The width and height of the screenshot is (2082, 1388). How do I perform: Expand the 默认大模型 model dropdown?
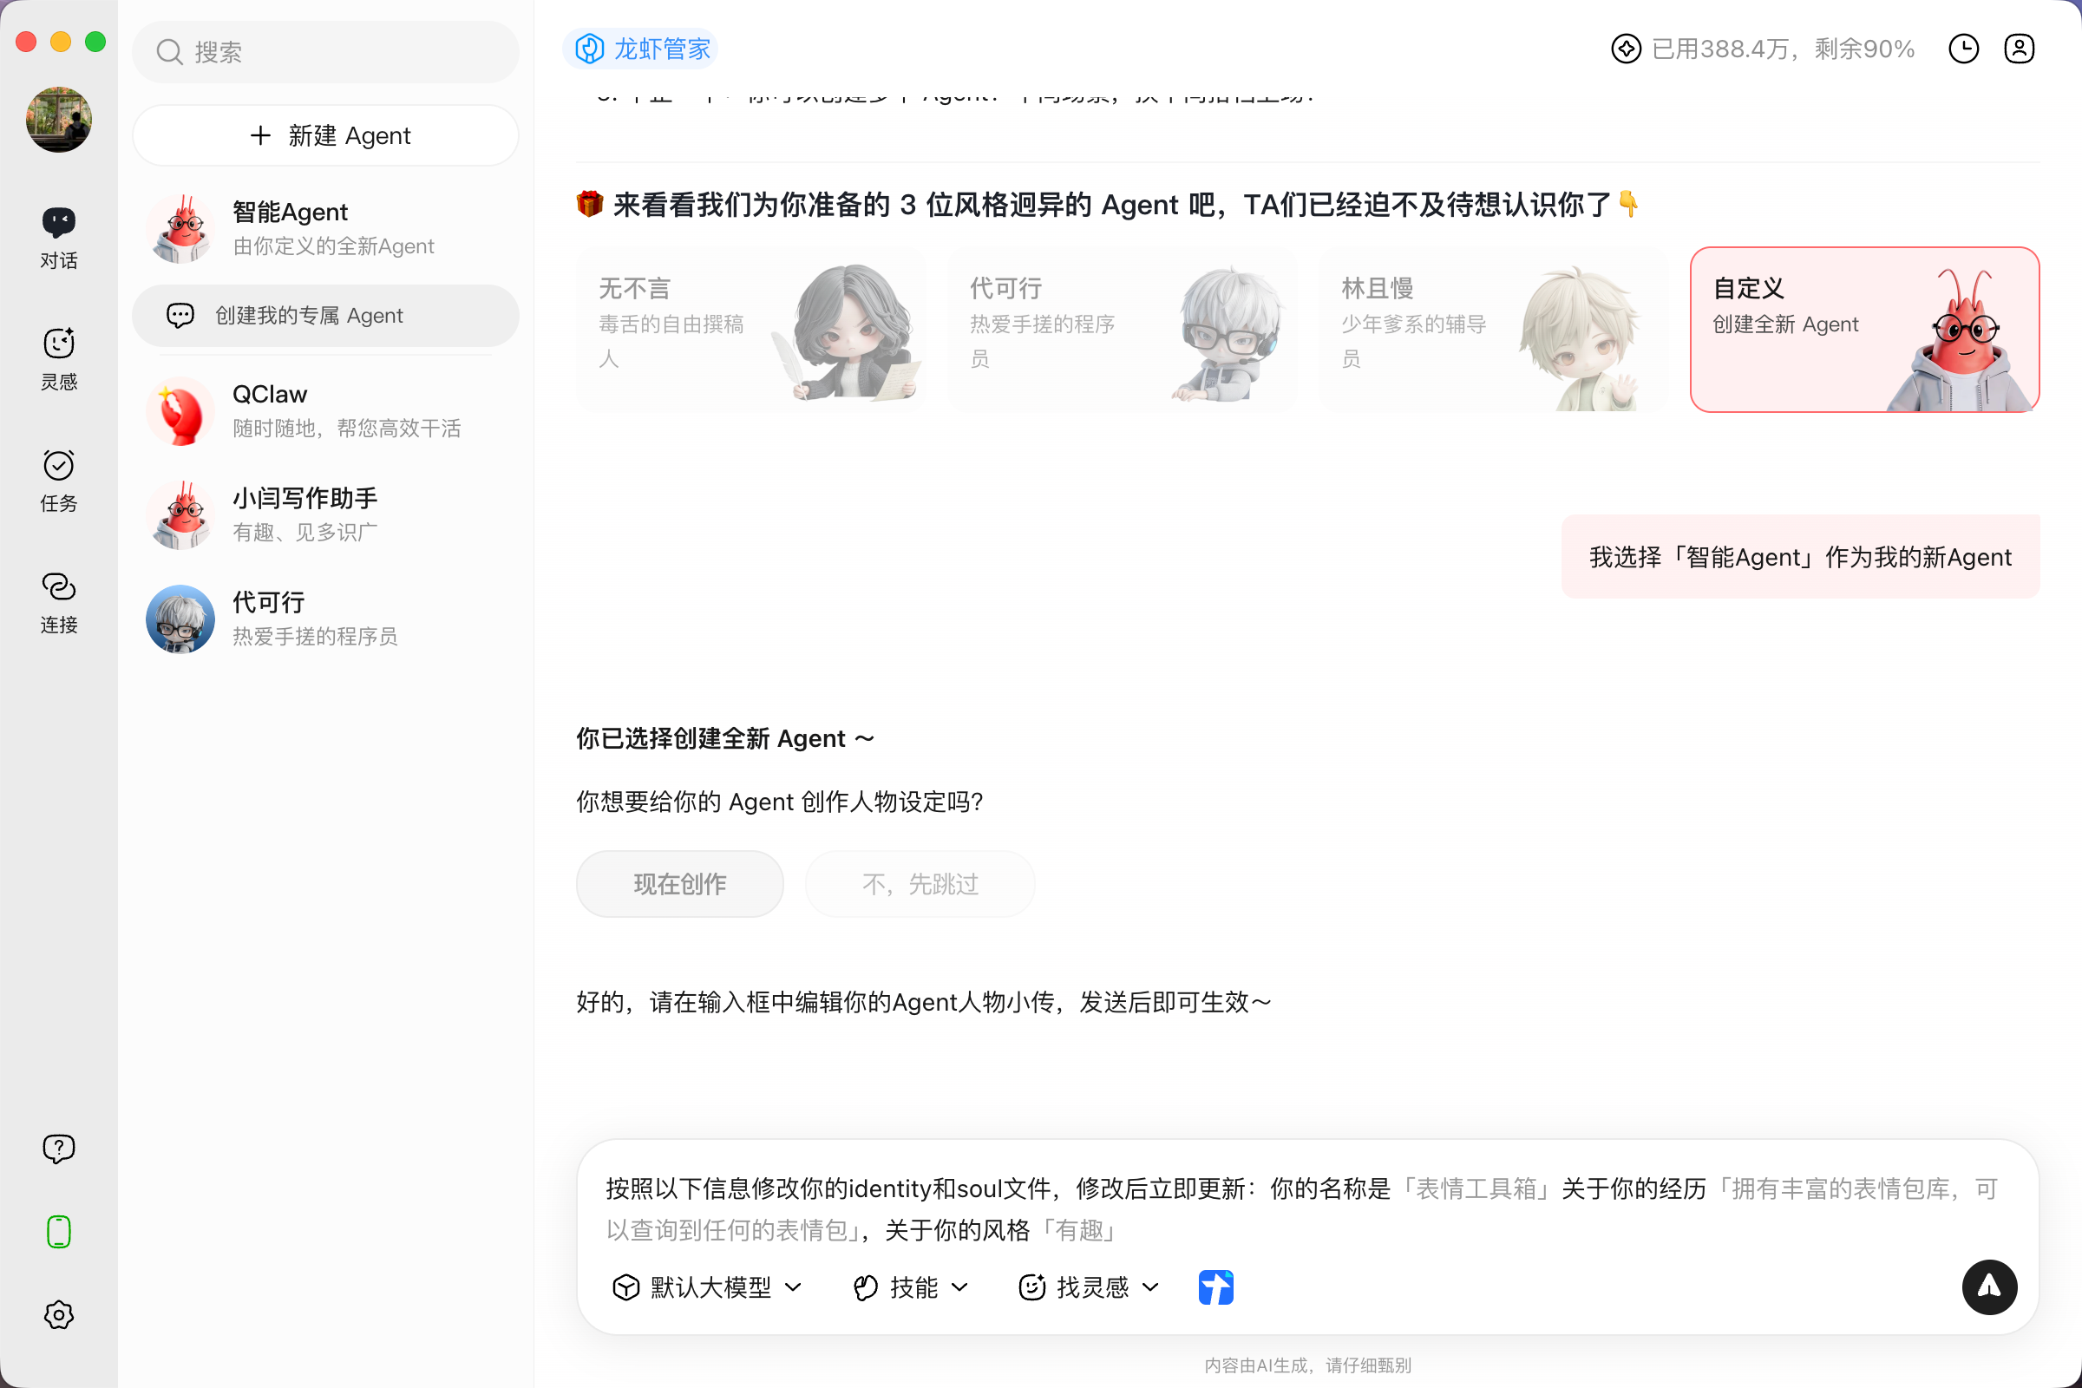[707, 1287]
